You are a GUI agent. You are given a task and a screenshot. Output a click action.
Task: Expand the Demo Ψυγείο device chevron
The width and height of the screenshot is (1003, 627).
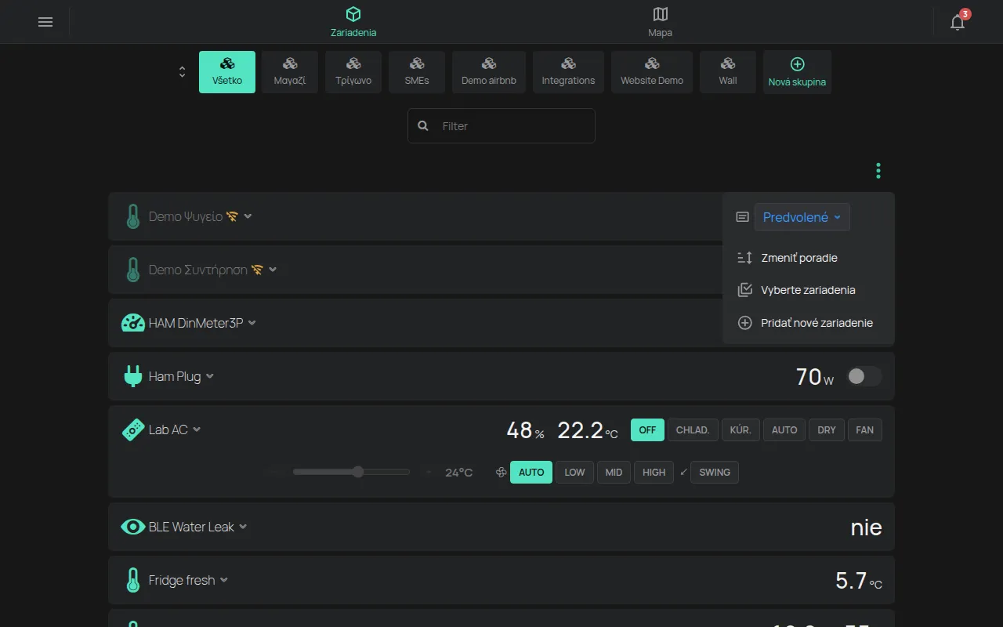[x=248, y=216]
